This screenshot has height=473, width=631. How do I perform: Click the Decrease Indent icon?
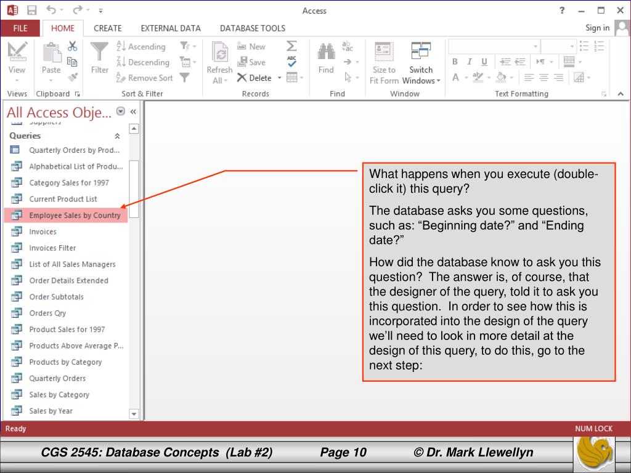click(x=520, y=62)
